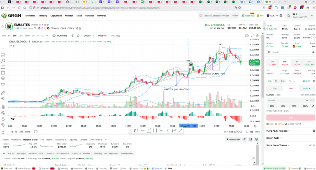Open the favorites heart tool
The image size is (316, 170).
(3, 85)
